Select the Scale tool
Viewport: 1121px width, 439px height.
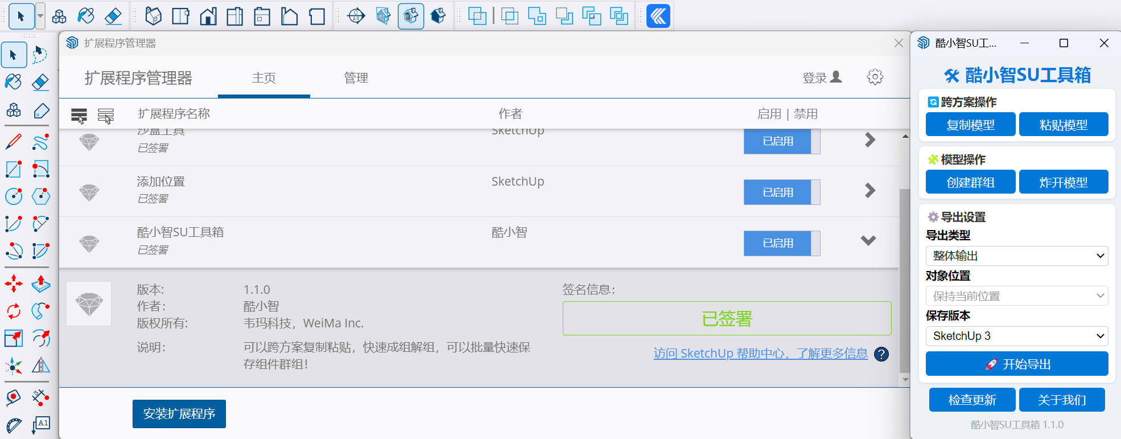tap(13, 338)
